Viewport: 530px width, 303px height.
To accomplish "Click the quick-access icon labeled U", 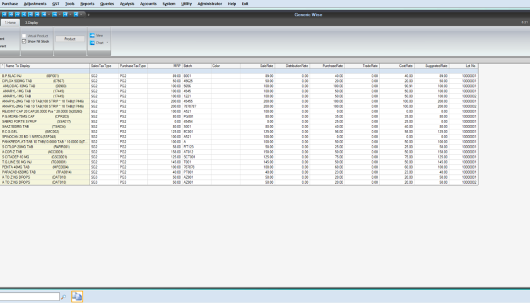I will point(76,15).
